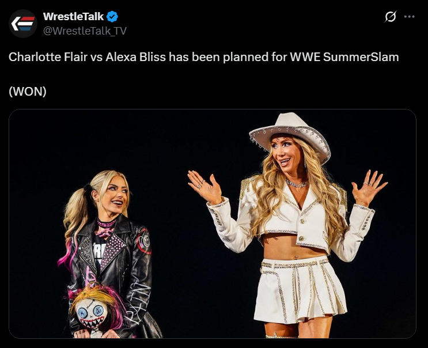Image resolution: width=428 pixels, height=348 pixels.
Task: Click the words "Charlotte Flair" in tweet
Action: 48,57
